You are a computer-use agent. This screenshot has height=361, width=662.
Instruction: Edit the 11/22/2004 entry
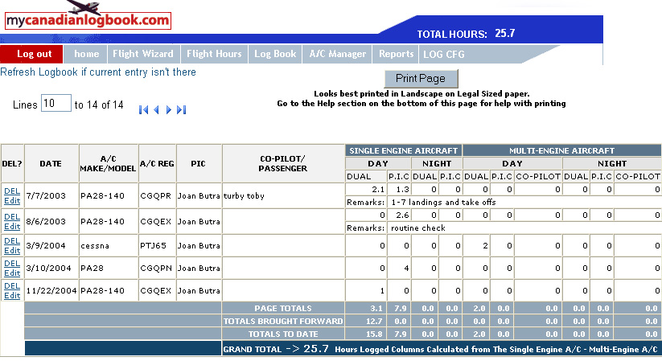point(12,296)
